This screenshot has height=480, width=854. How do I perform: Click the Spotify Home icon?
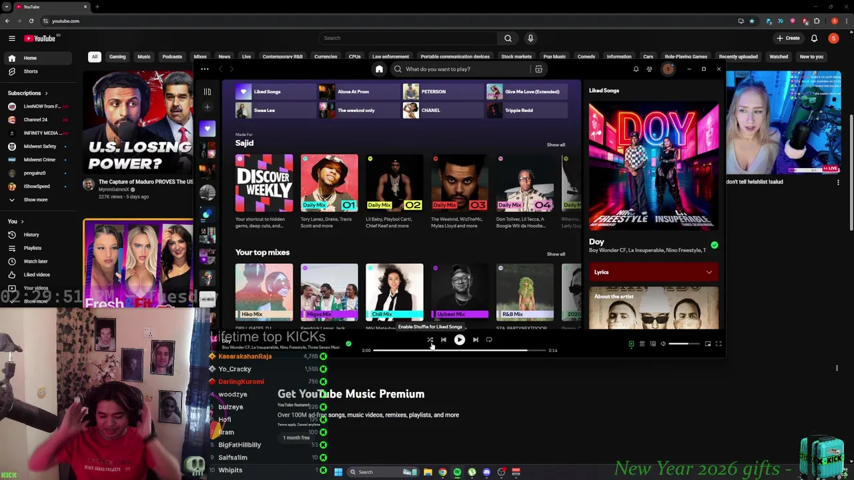(x=379, y=69)
